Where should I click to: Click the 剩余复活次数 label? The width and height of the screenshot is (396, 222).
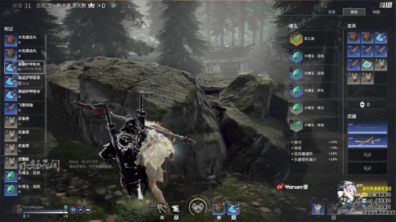tap(71, 5)
